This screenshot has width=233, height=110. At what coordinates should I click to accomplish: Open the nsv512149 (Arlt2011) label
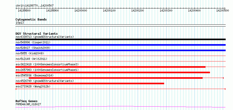coord(31,59)
